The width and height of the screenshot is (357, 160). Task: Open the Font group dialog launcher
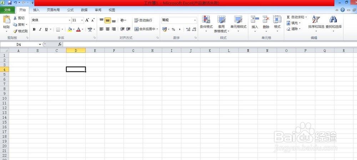95,38
